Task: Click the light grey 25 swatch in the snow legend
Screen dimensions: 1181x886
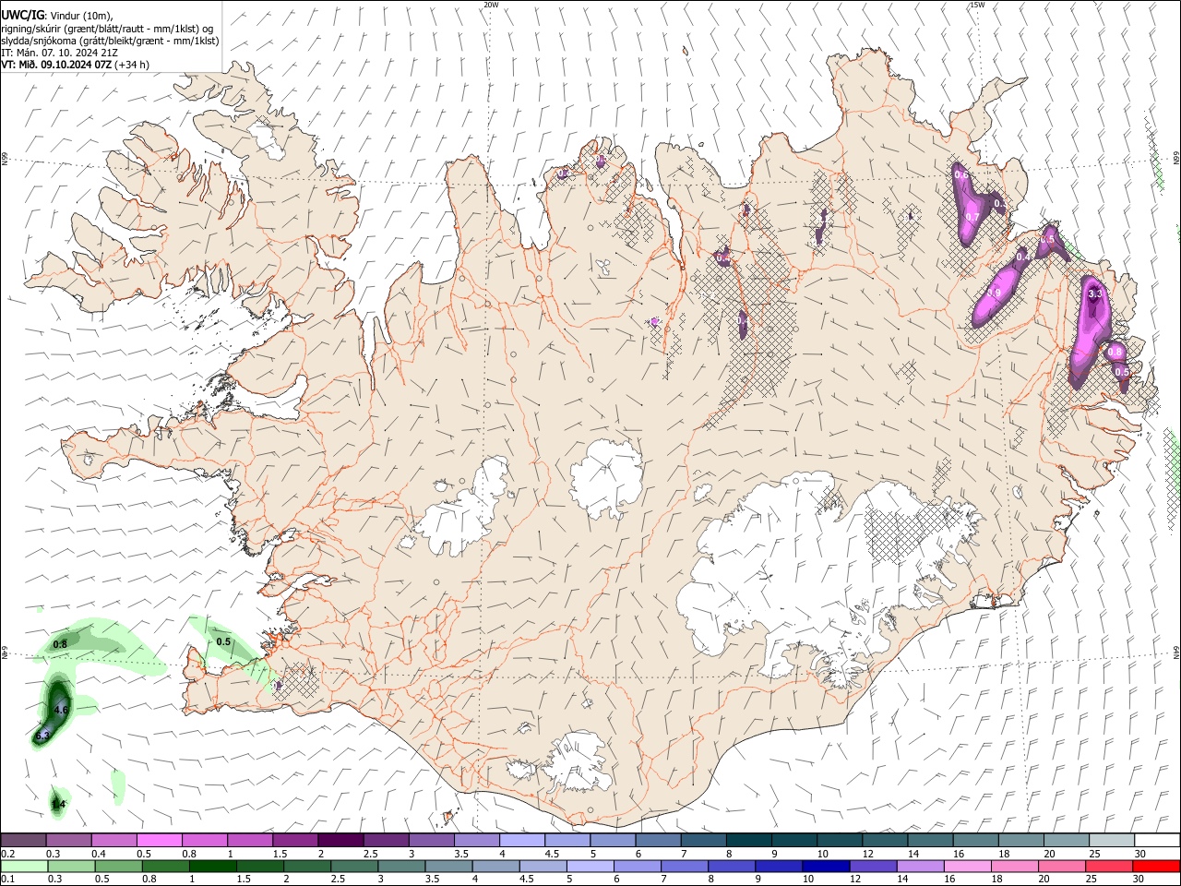Action: click(x=1111, y=841)
